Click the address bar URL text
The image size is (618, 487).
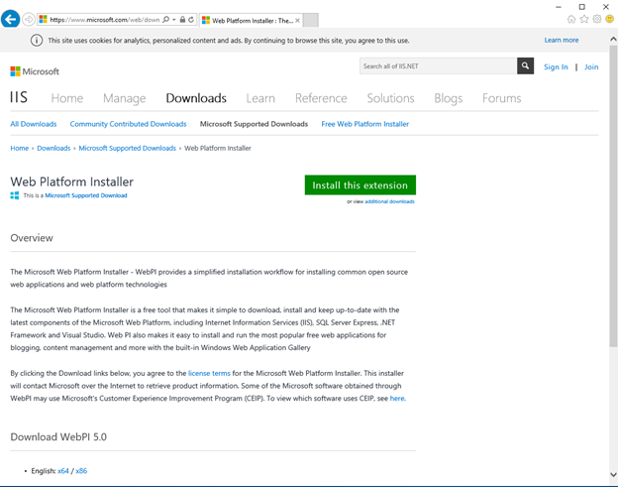click(104, 19)
